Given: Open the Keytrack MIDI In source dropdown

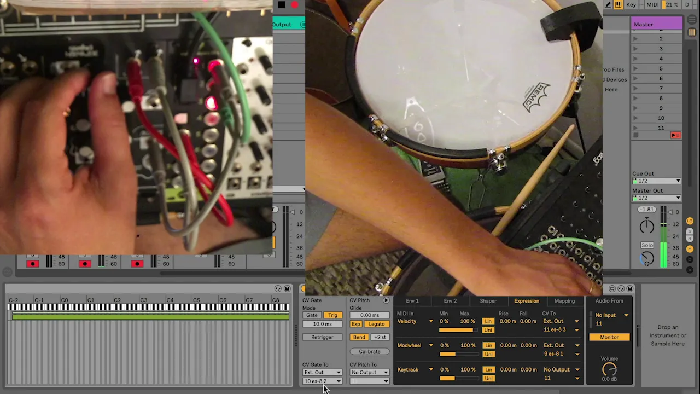Looking at the screenshot, I should pyautogui.click(x=415, y=369).
